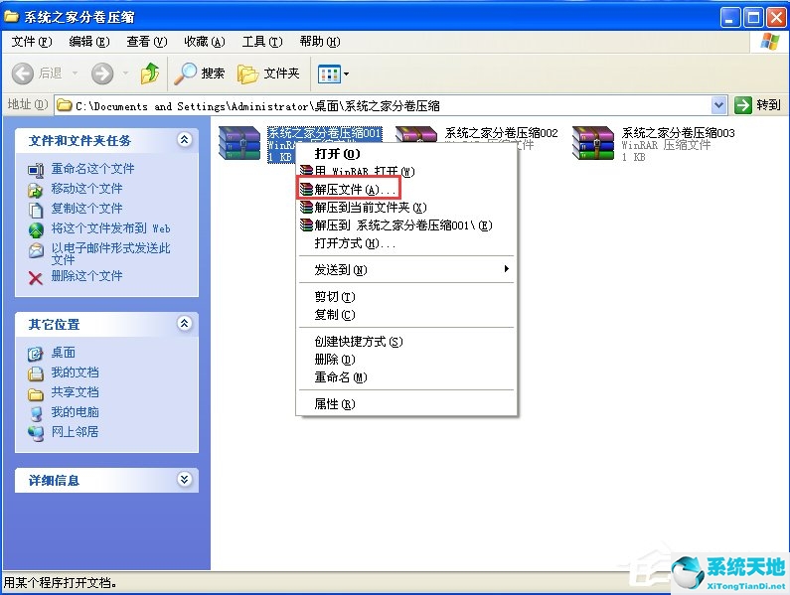Screen dimensions: 790x595
Task: Toggle the Folders (文件夹) pane button
Action: 268,74
